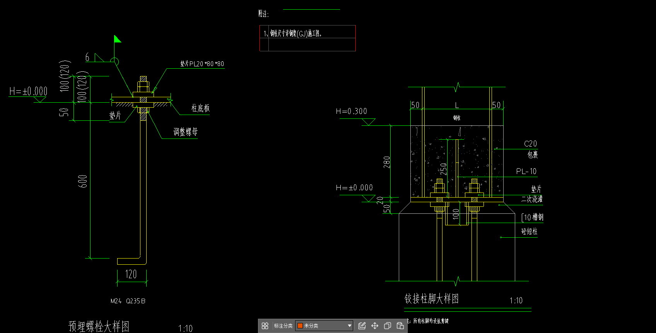The height and width of the screenshot is (333, 656).
Task: Click the H=±0.000 elevation on bolt detail
Action: 28,91
